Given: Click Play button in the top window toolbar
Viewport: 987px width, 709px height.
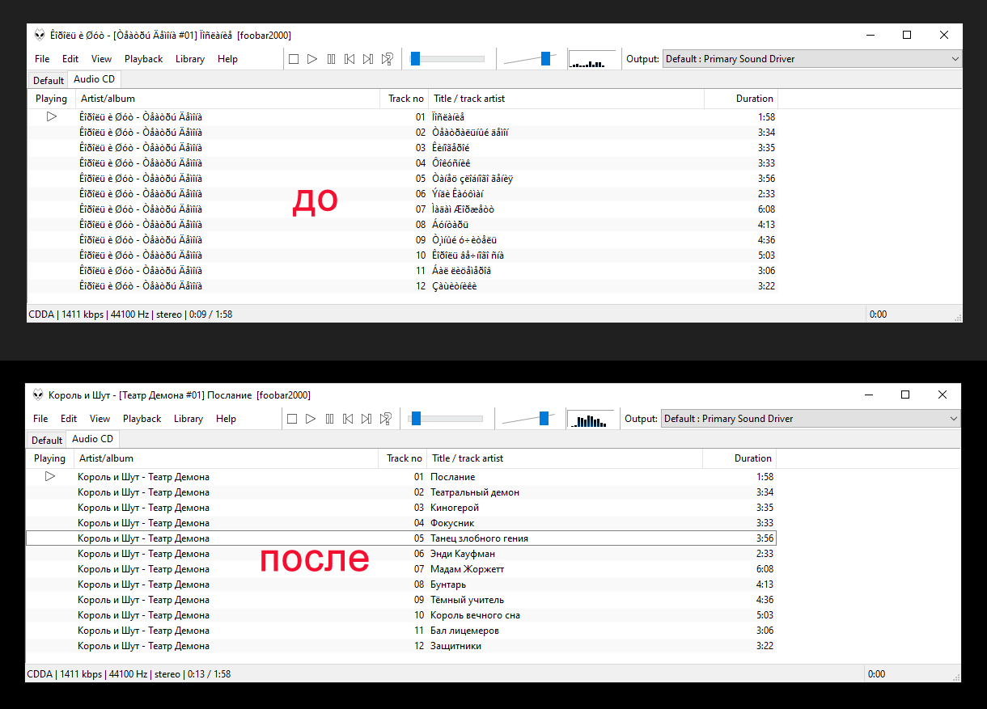Looking at the screenshot, I should [x=312, y=59].
